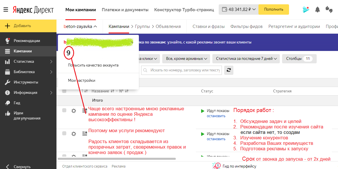Sort by the № column header
The height and width of the screenshot is (169, 338).
point(124,91)
